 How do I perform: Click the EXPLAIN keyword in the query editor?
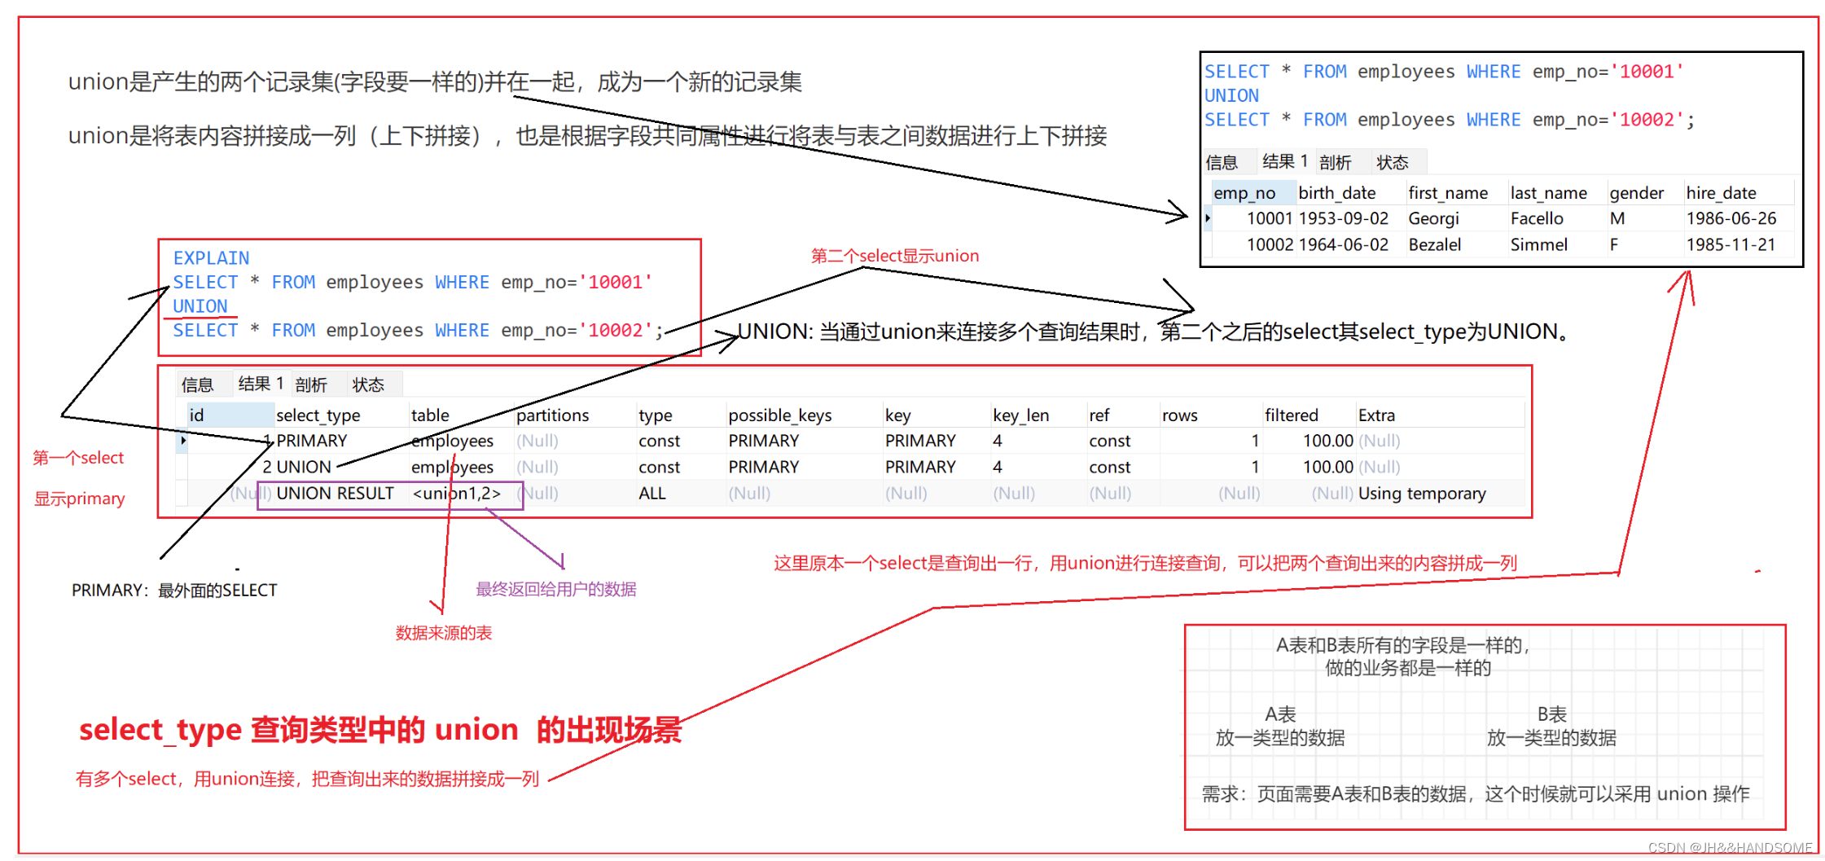211,258
